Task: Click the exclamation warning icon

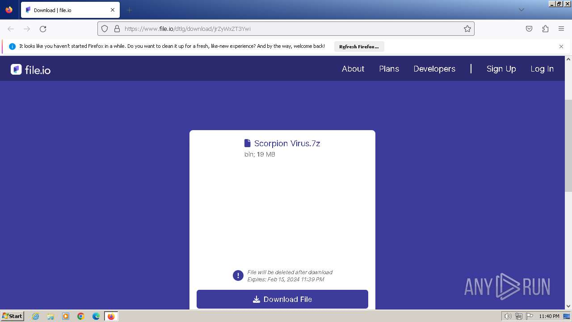Action: [x=238, y=275]
